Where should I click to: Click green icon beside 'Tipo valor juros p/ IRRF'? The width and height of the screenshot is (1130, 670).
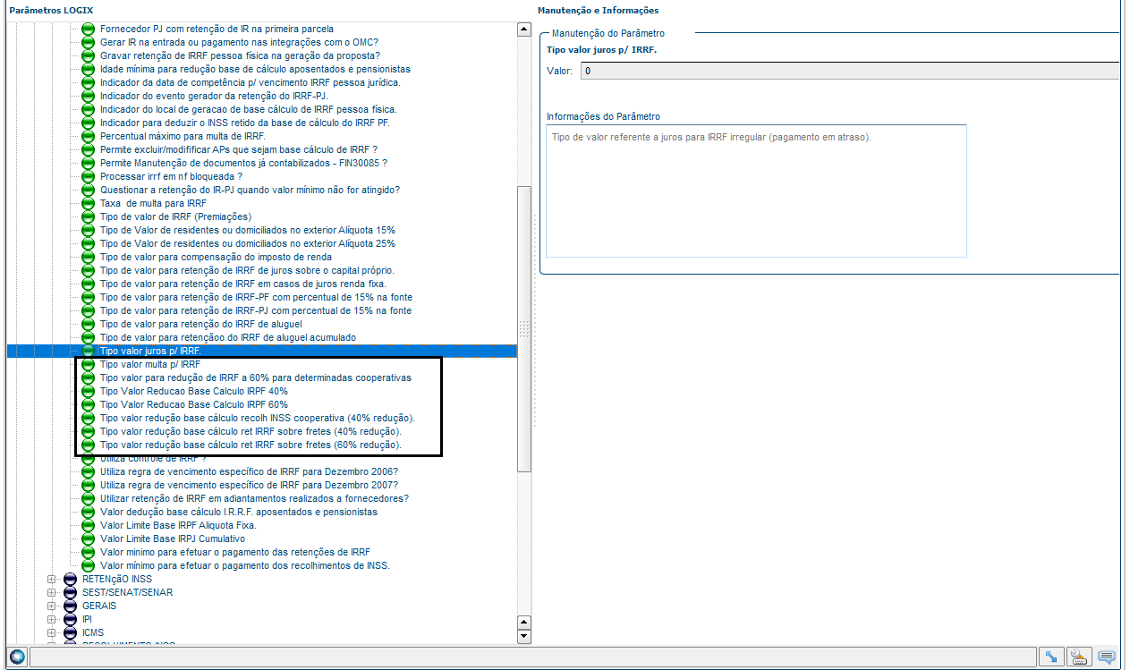point(88,351)
